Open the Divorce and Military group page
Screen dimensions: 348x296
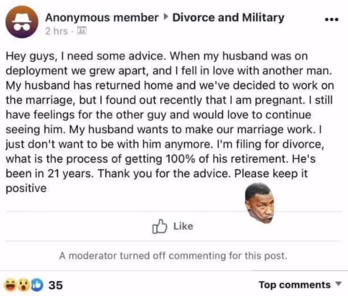228,18
